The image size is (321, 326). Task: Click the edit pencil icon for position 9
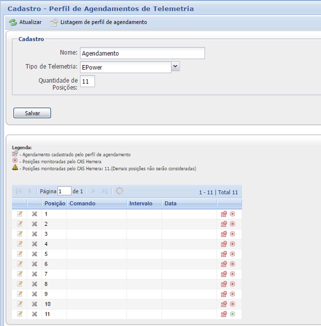click(x=20, y=294)
